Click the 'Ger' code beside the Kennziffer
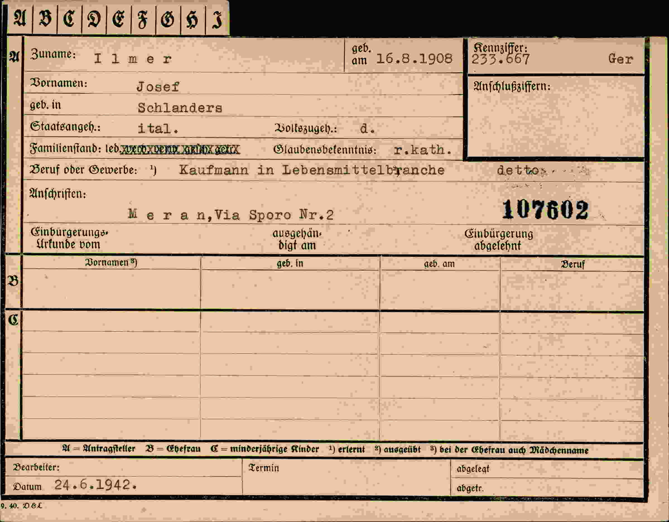669x522 pixels. pos(621,59)
